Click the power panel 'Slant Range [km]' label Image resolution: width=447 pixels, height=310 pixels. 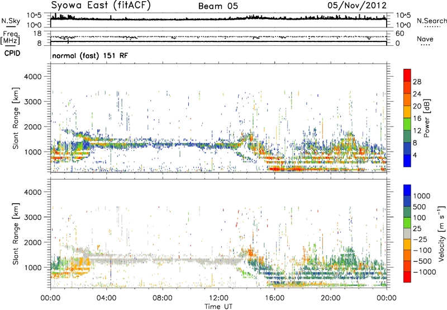16,118
